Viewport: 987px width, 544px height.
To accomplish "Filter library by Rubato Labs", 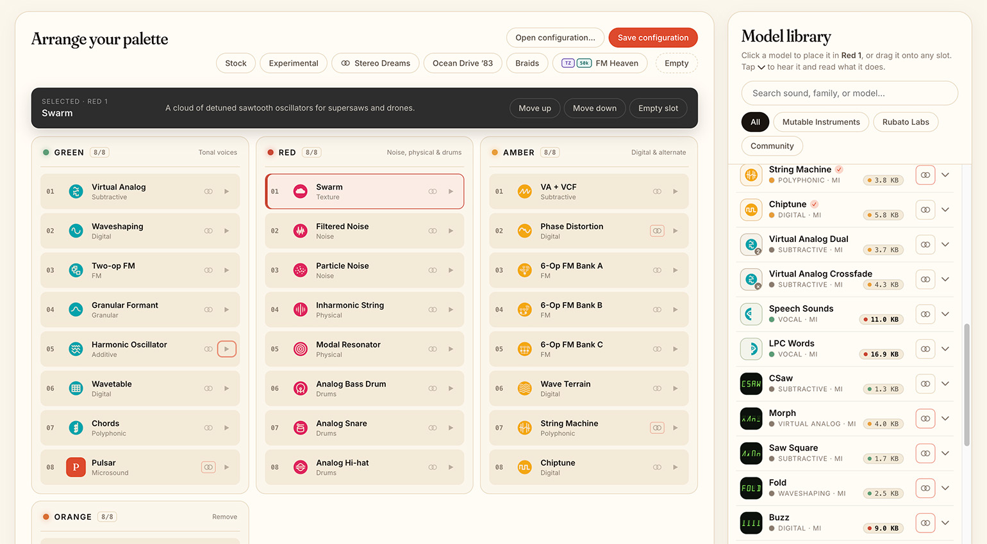I will pyautogui.click(x=906, y=122).
